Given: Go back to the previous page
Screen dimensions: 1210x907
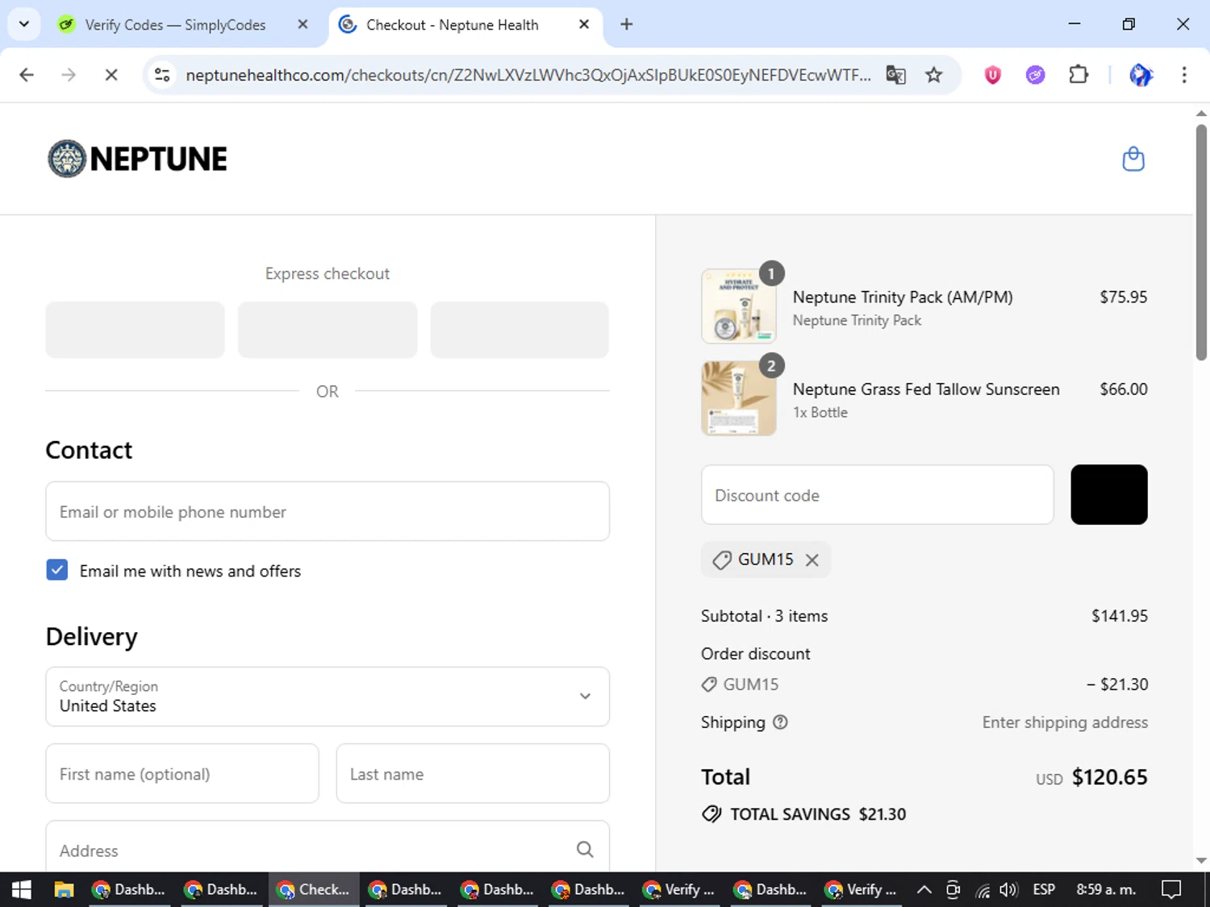Looking at the screenshot, I should [27, 75].
